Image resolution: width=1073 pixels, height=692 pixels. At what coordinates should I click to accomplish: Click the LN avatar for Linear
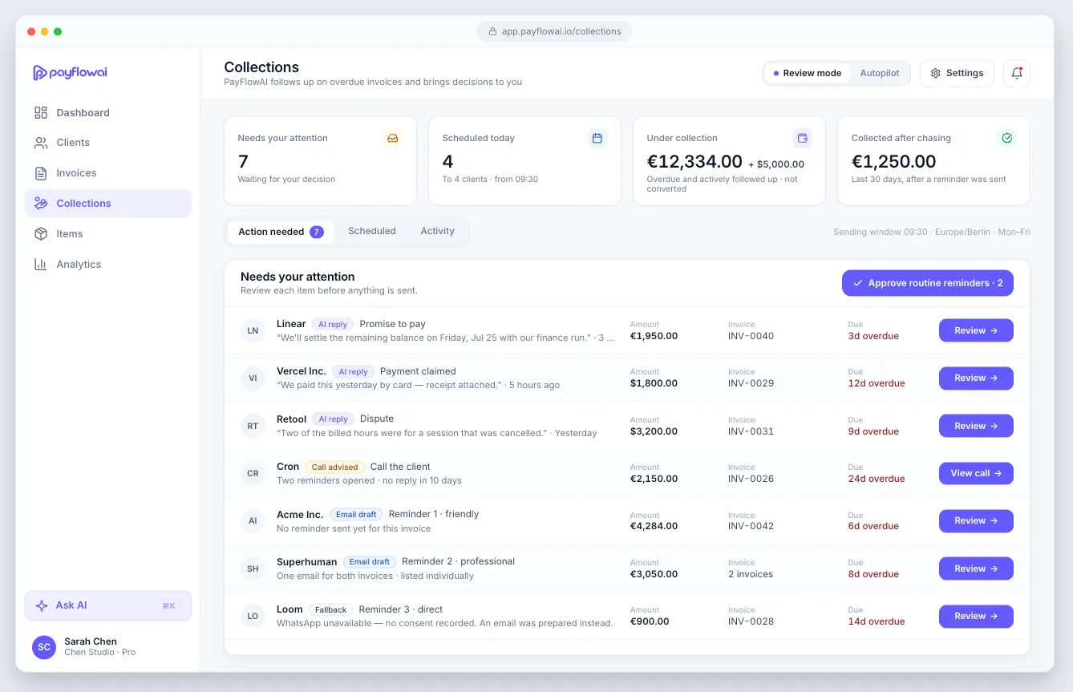(253, 330)
